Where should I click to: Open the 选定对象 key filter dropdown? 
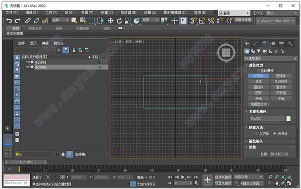tap(248, 177)
